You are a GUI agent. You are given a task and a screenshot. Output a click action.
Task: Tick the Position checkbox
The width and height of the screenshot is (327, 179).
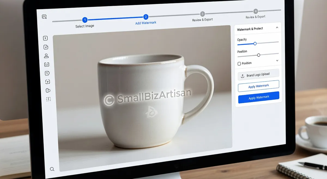[x=239, y=64]
